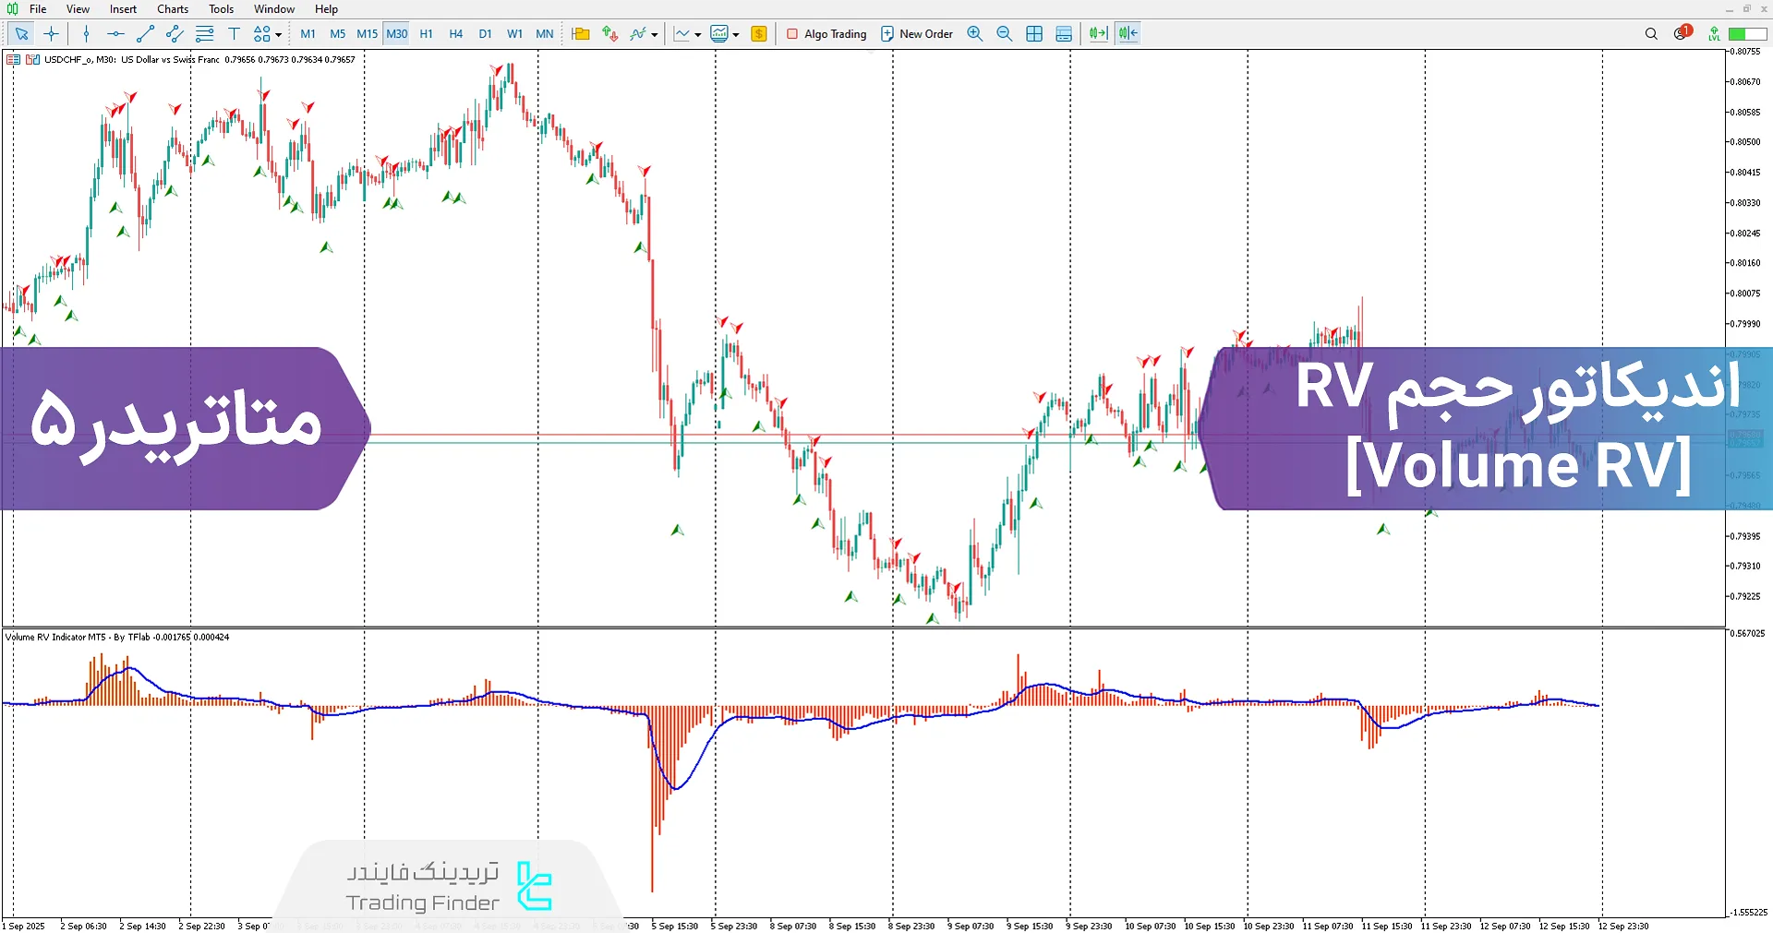The image size is (1773, 933).
Task: Switch timeframe to H4
Action: point(455,33)
